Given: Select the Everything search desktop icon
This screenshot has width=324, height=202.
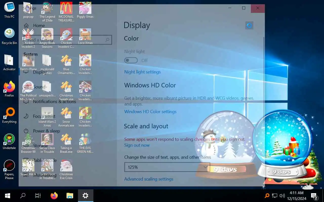Looking at the screenshot, I should coord(9,115).
